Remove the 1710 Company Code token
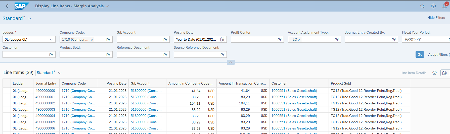 (x=92, y=39)
